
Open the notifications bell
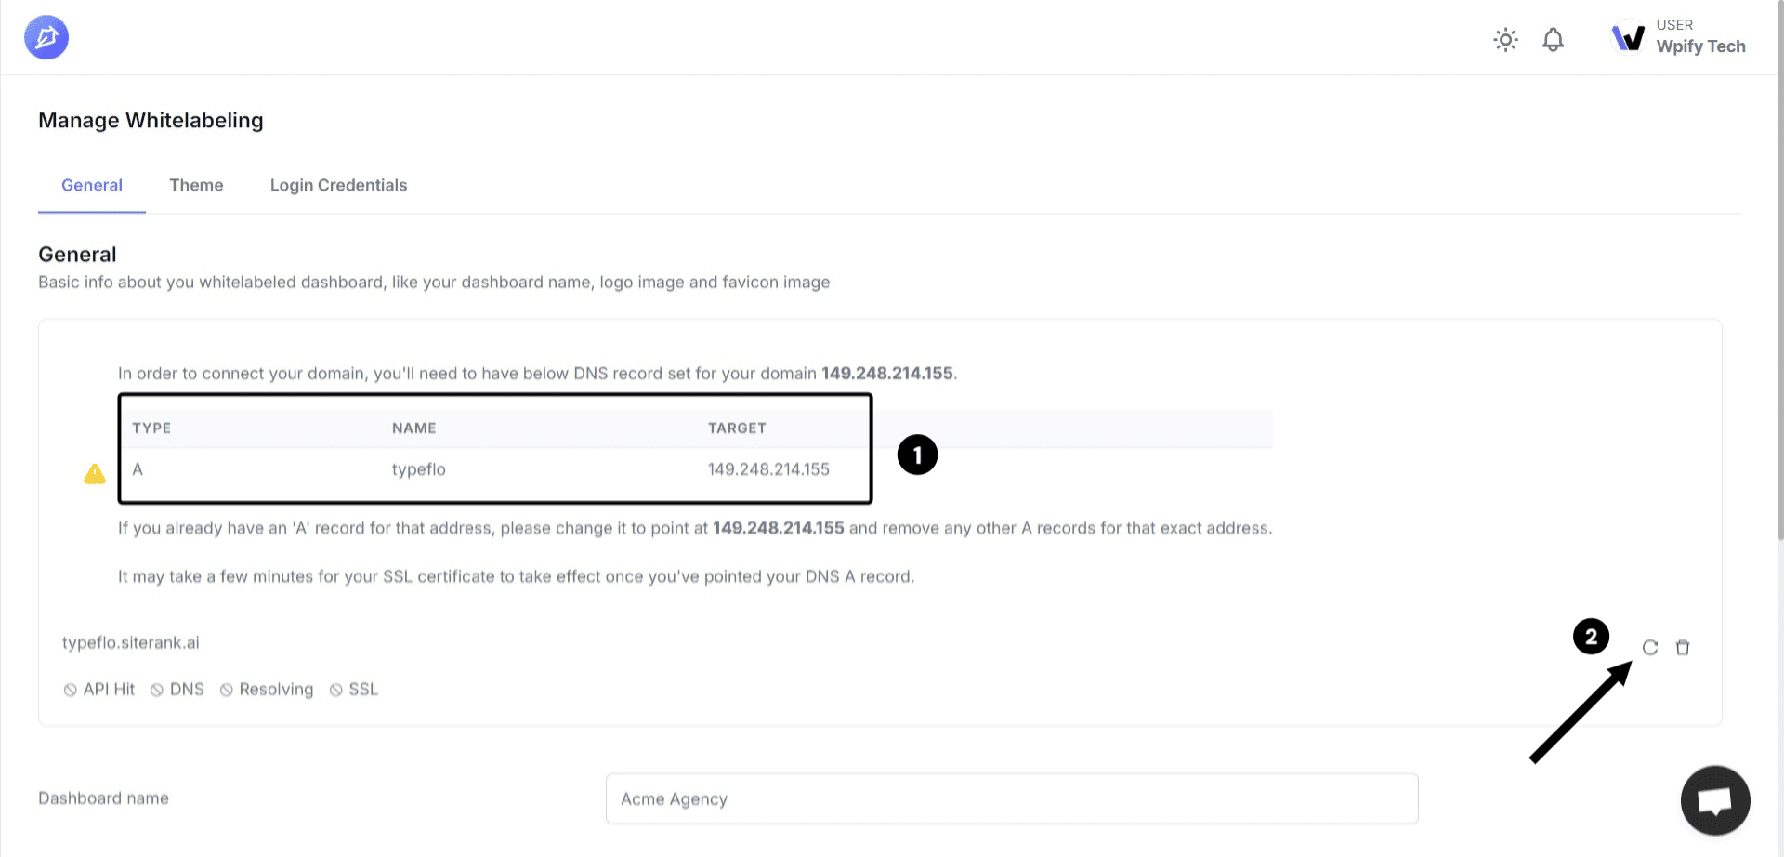(x=1553, y=39)
